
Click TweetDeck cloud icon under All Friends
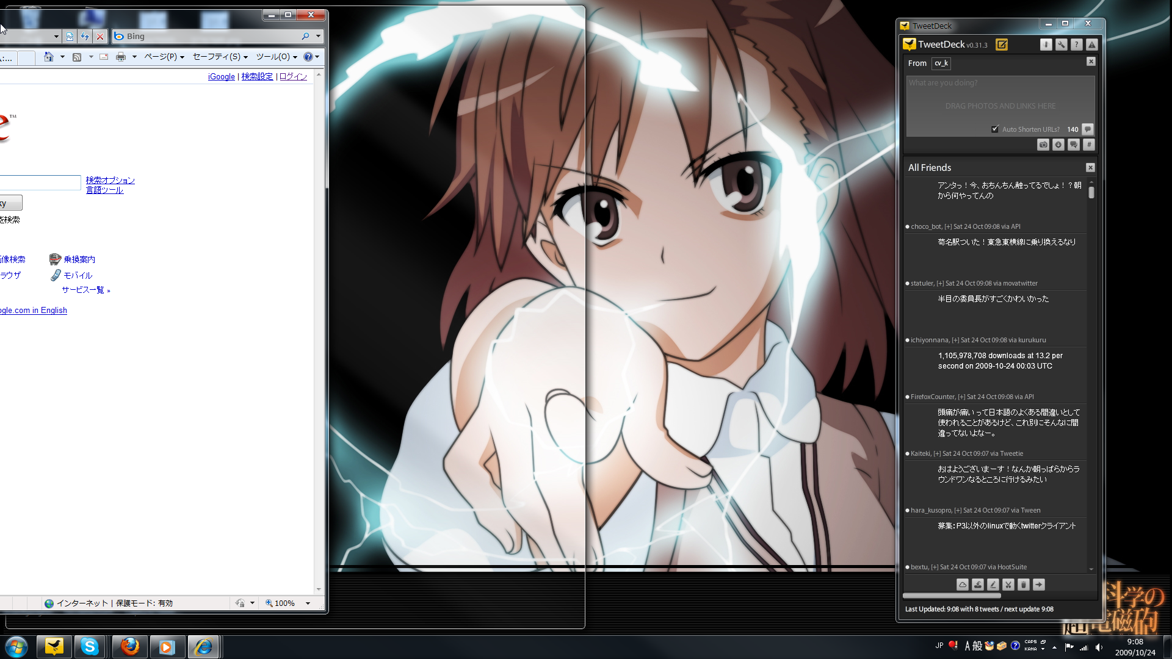tap(963, 585)
